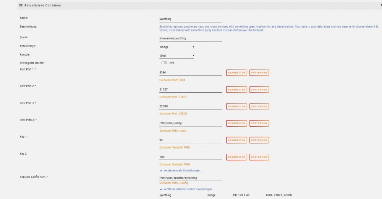Click the IP address 192.168.1.40
382x199 pixels.
(x=241, y=195)
